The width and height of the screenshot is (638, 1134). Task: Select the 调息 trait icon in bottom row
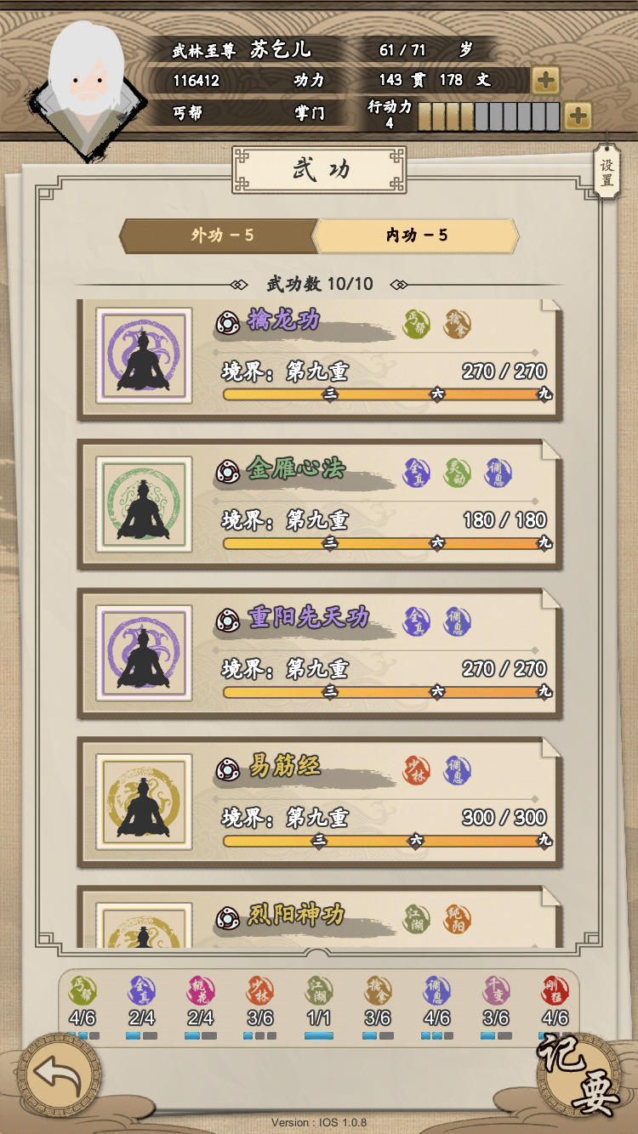(x=436, y=990)
